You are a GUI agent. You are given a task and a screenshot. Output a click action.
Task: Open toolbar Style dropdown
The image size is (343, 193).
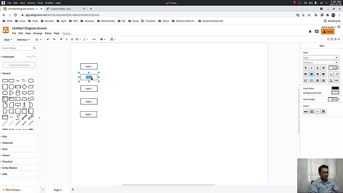tap(8, 40)
